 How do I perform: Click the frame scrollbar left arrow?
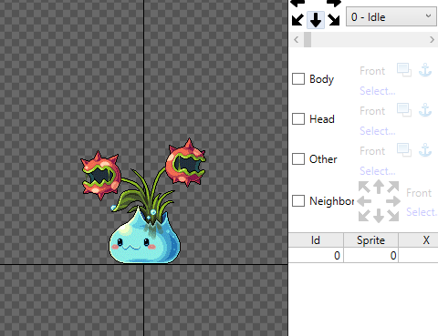297,40
